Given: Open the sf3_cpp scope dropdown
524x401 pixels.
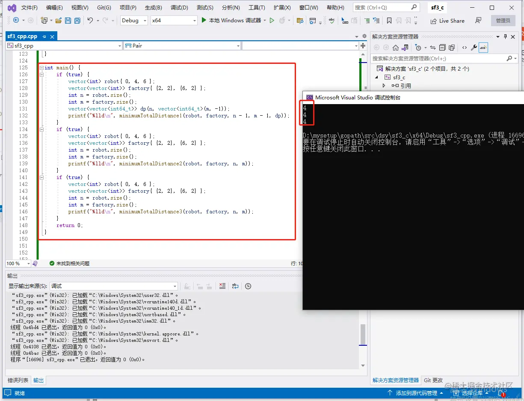Looking at the screenshot, I should 64,45.
